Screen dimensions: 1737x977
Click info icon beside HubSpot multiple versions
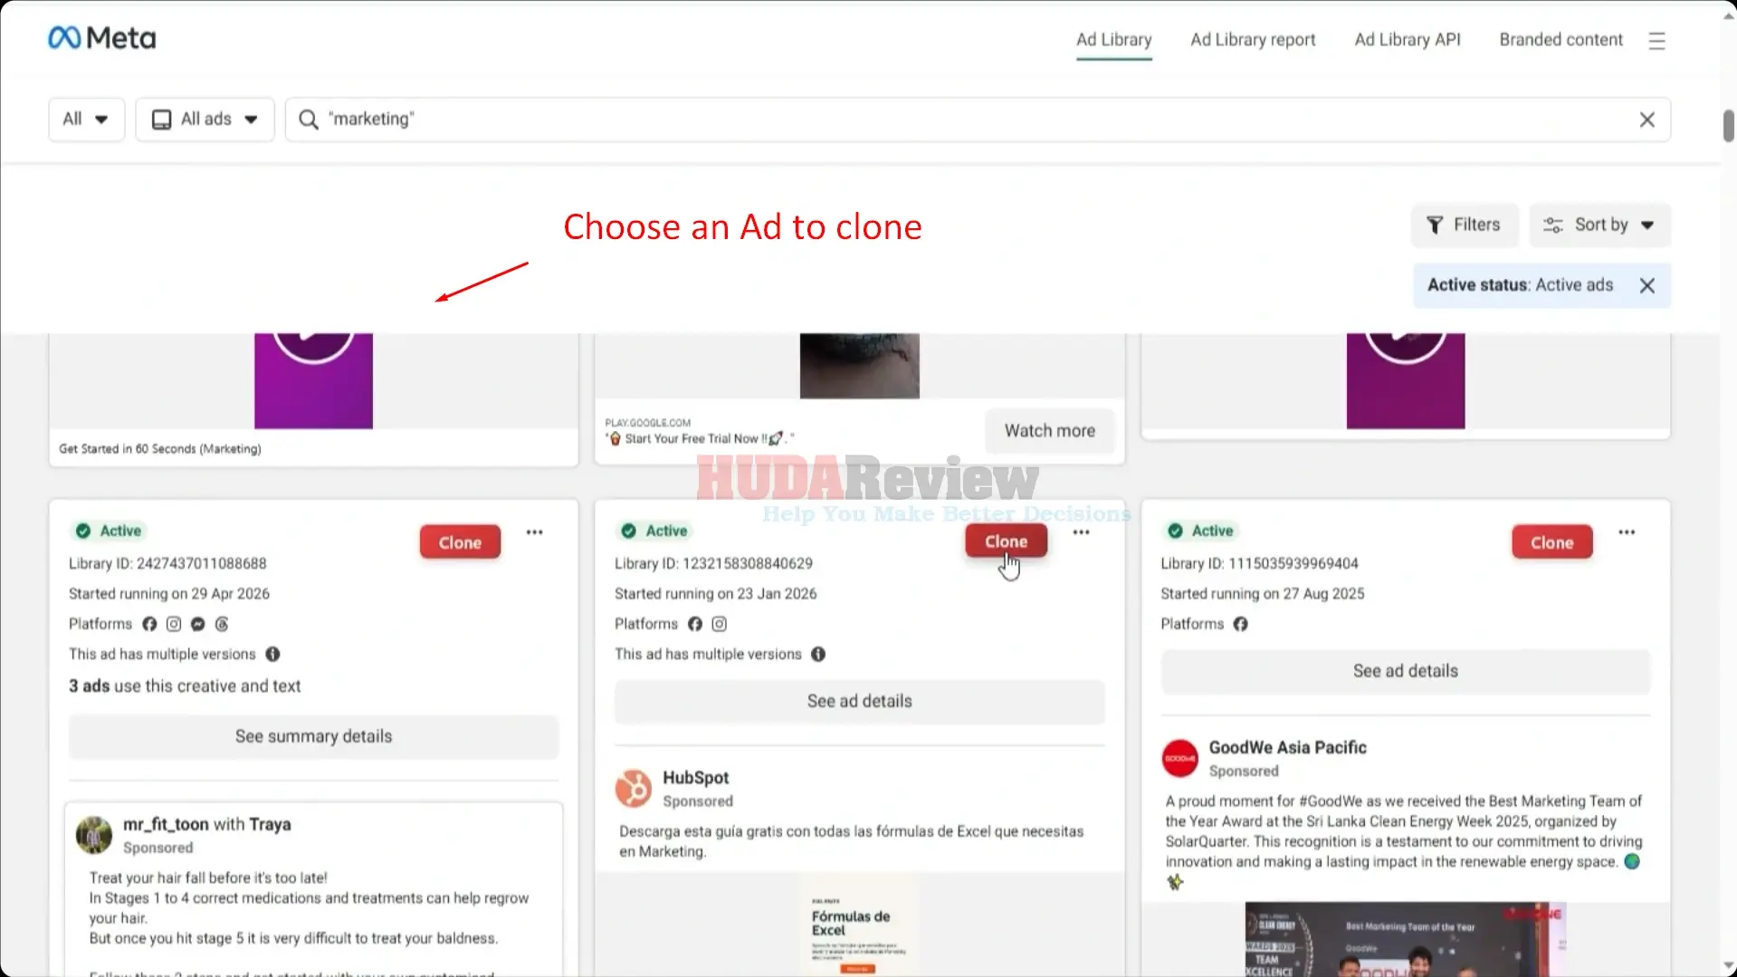pyautogui.click(x=818, y=654)
